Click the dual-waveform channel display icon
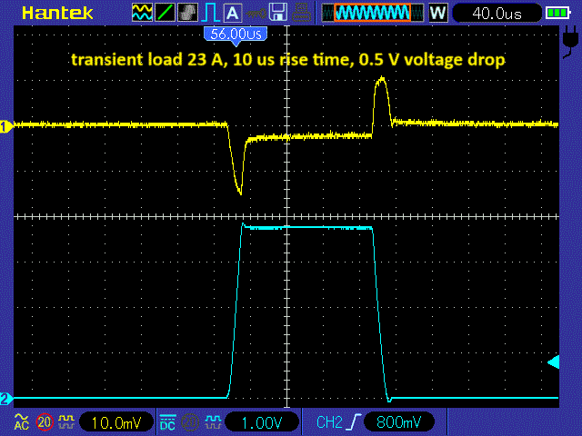Screen dimensions: 582x436 pyautogui.click(x=142, y=13)
